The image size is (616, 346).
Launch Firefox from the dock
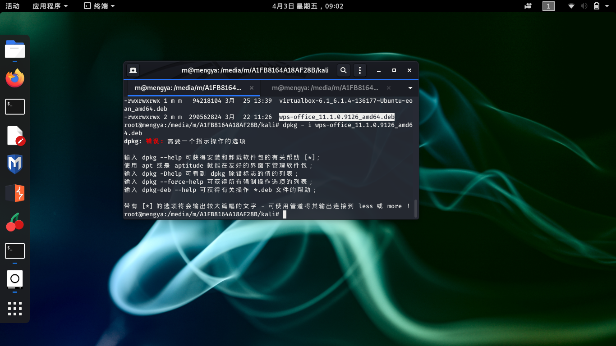pos(15,78)
